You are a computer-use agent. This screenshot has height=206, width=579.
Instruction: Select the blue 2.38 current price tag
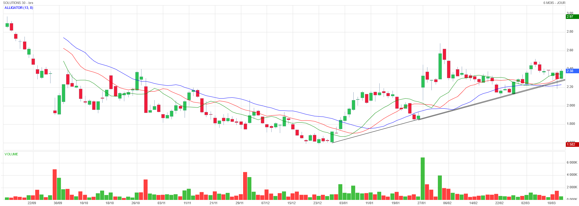(x=572, y=71)
